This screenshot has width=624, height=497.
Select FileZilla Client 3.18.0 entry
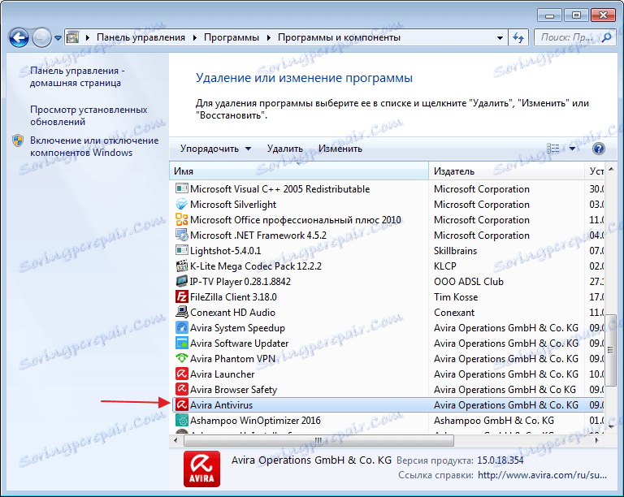click(x=233, y=297)
